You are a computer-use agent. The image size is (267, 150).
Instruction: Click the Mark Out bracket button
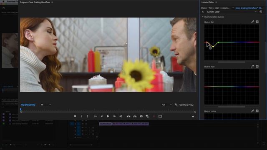tap(88, 116)
